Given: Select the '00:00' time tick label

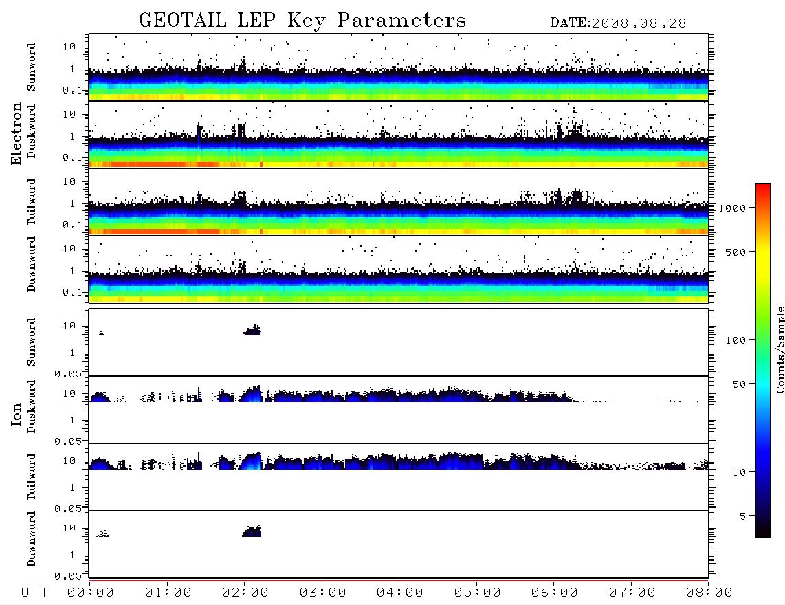Looking at the screenshot, I should pyautogui.click(x=91, y=593).
